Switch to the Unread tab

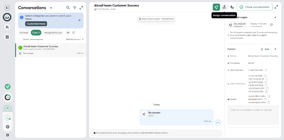point(24,33)
